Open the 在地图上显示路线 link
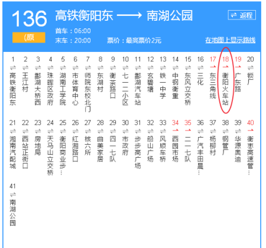The width and height of the screenshot is (266, 248). 230,40
